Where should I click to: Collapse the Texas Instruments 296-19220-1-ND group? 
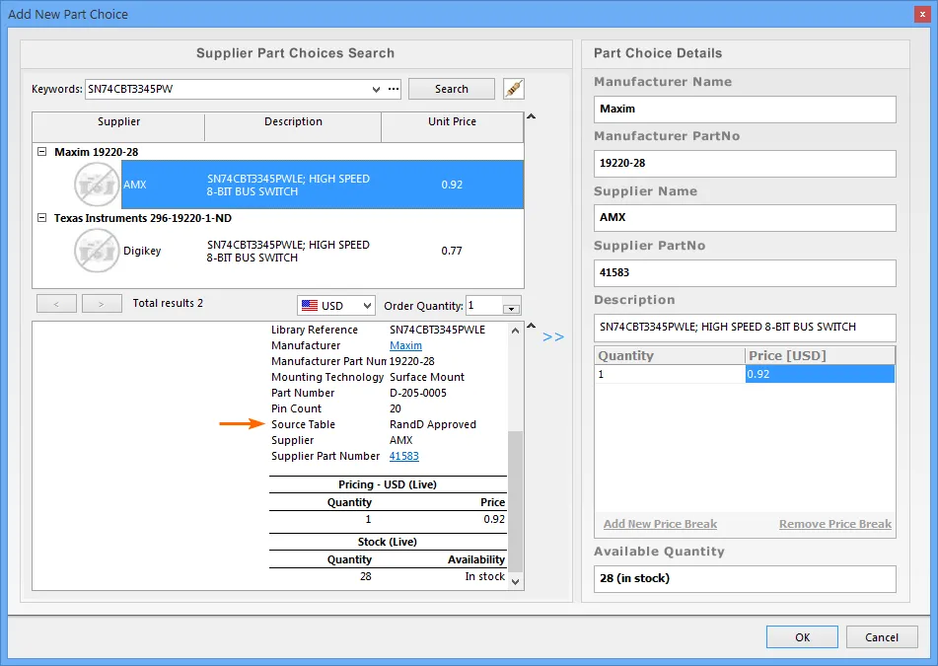pyautogui.click(x=41, y=218)
